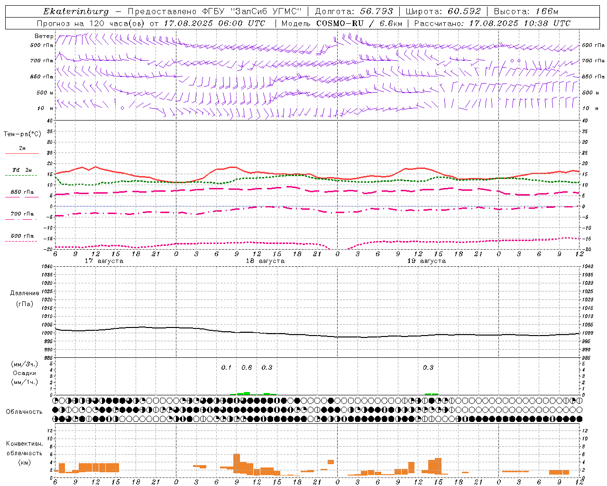The height and width of the screenshot is (486, 607).
Task: Click the 'Давление' pressure panel label
Action: [25, 293]
